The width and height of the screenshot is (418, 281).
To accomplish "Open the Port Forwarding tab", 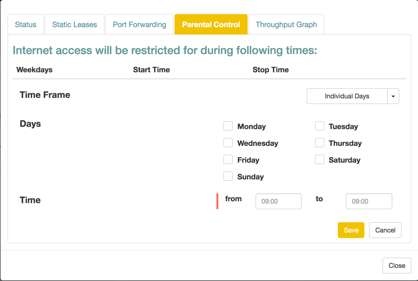I will coord(139,25).
